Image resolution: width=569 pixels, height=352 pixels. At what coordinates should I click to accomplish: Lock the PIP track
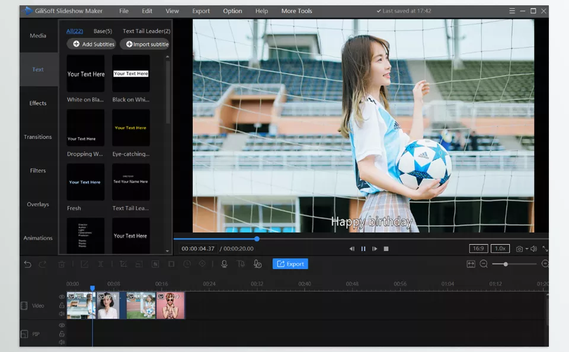click(x=62, y=334)
